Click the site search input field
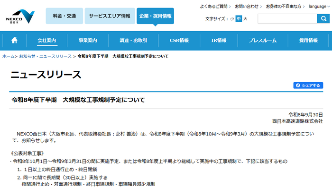This screenshot has height=188, width=332. coord(287,18)
